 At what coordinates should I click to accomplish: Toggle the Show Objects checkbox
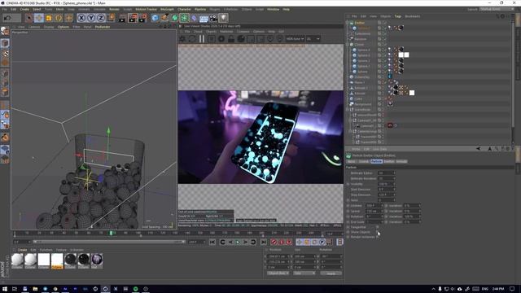[378, 232]
